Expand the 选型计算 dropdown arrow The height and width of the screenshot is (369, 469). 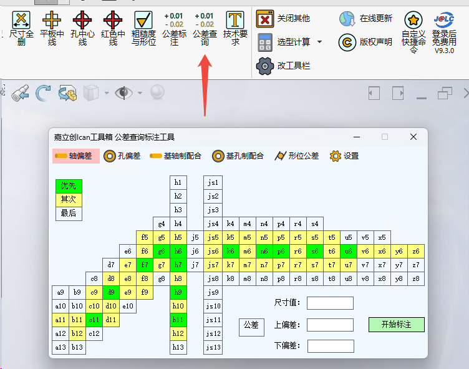(320, 42)
